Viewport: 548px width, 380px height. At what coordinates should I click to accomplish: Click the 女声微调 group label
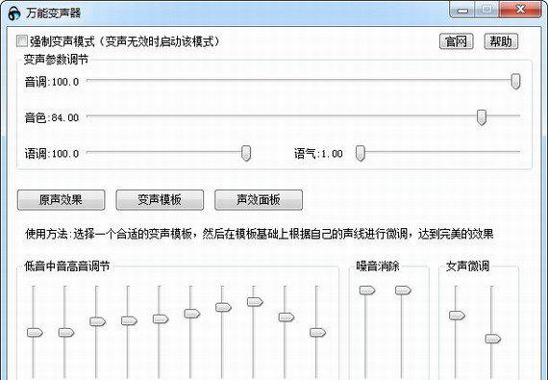[467, 266]
